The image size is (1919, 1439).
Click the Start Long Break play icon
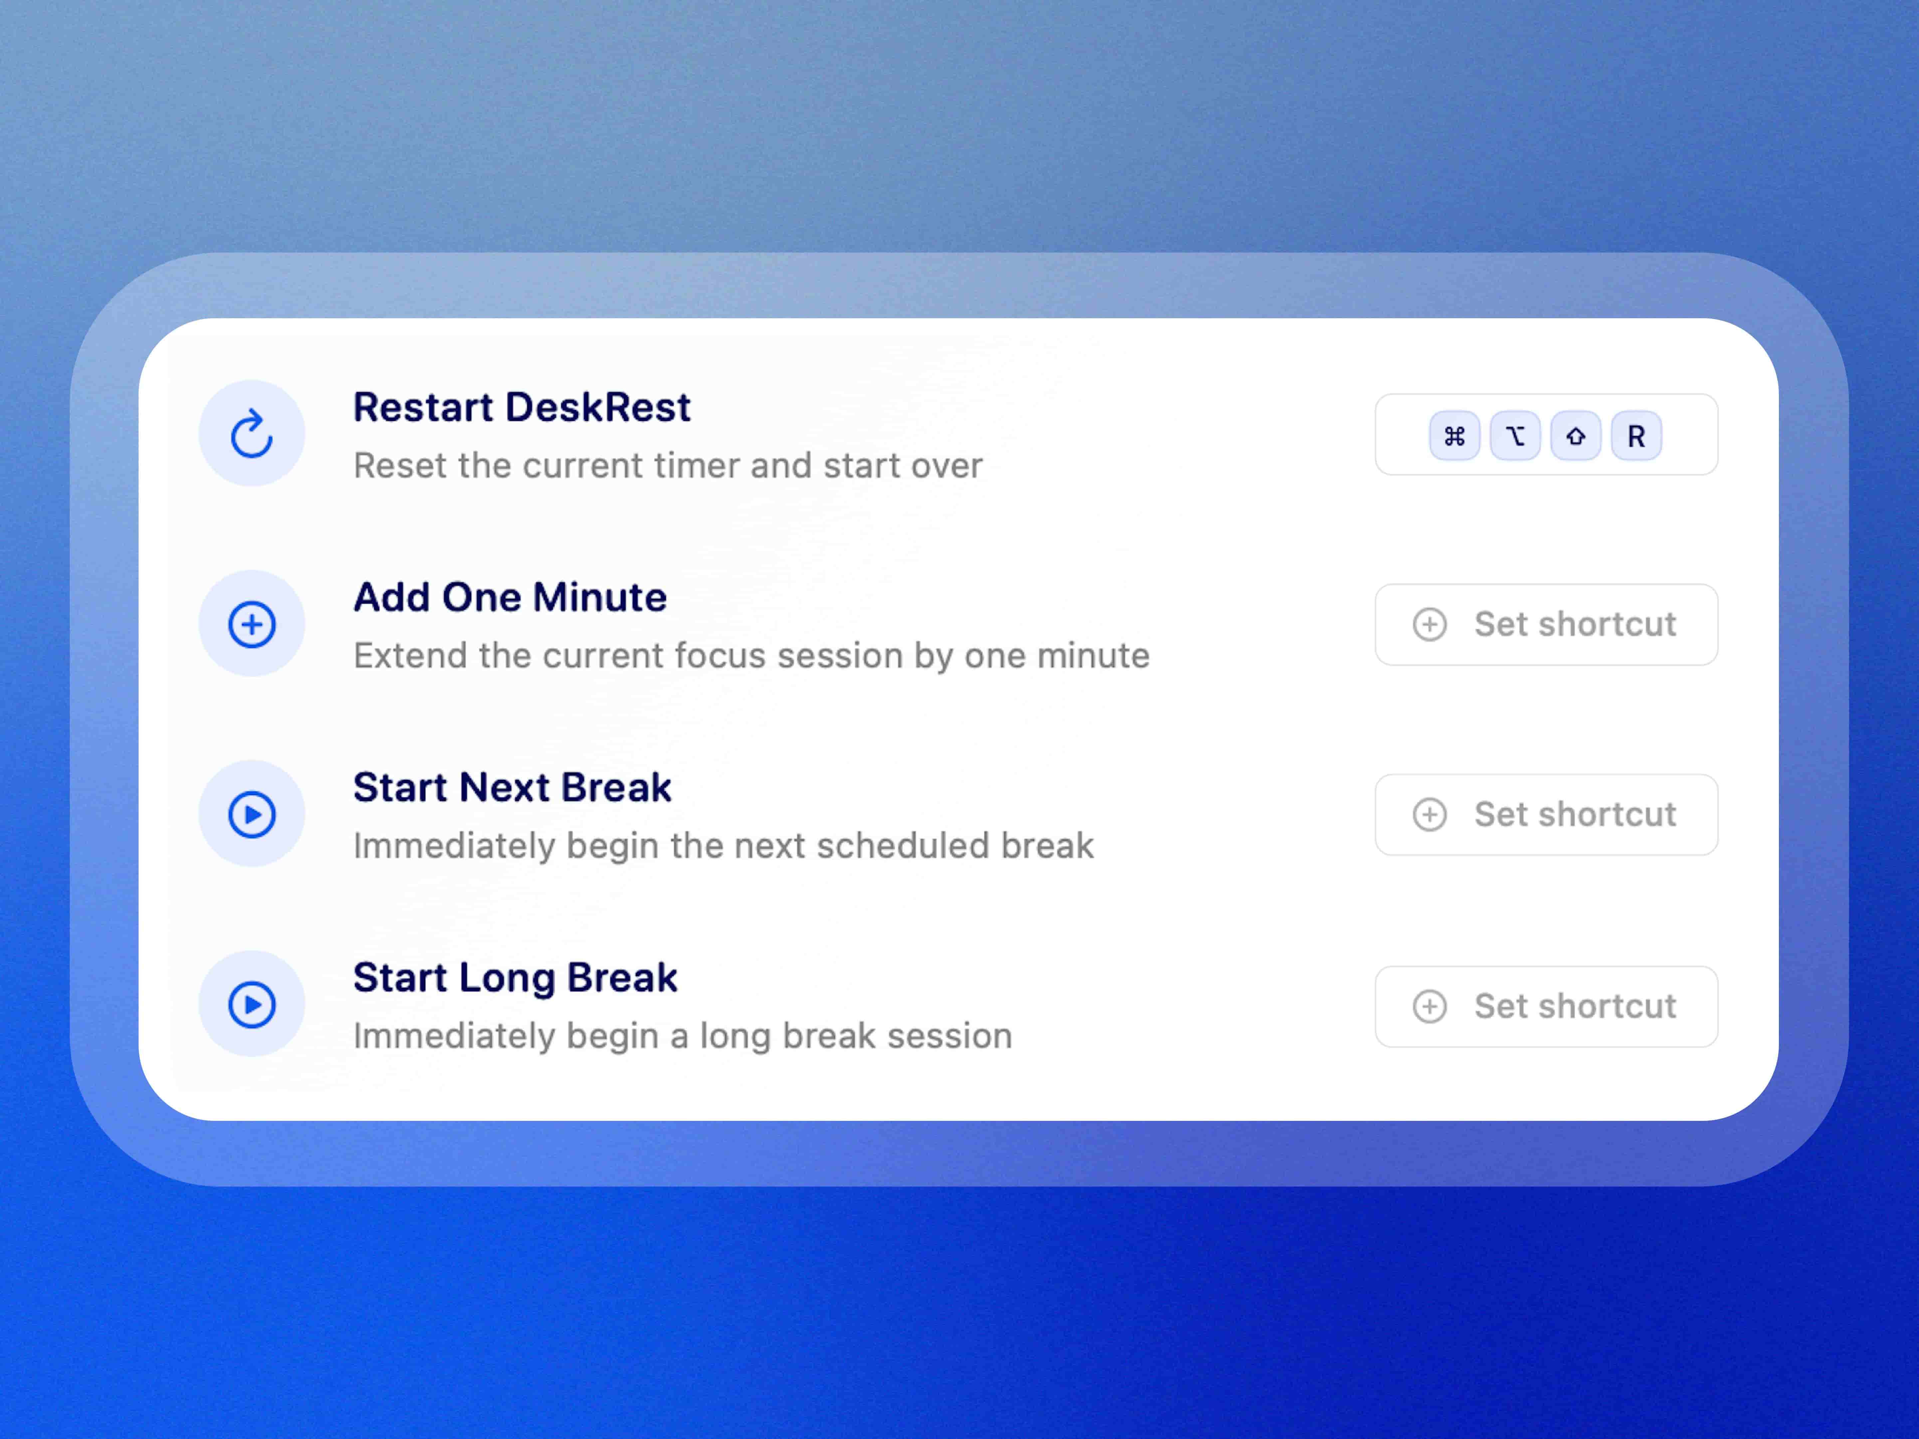pyautogui.click(x=252, y=1004)
